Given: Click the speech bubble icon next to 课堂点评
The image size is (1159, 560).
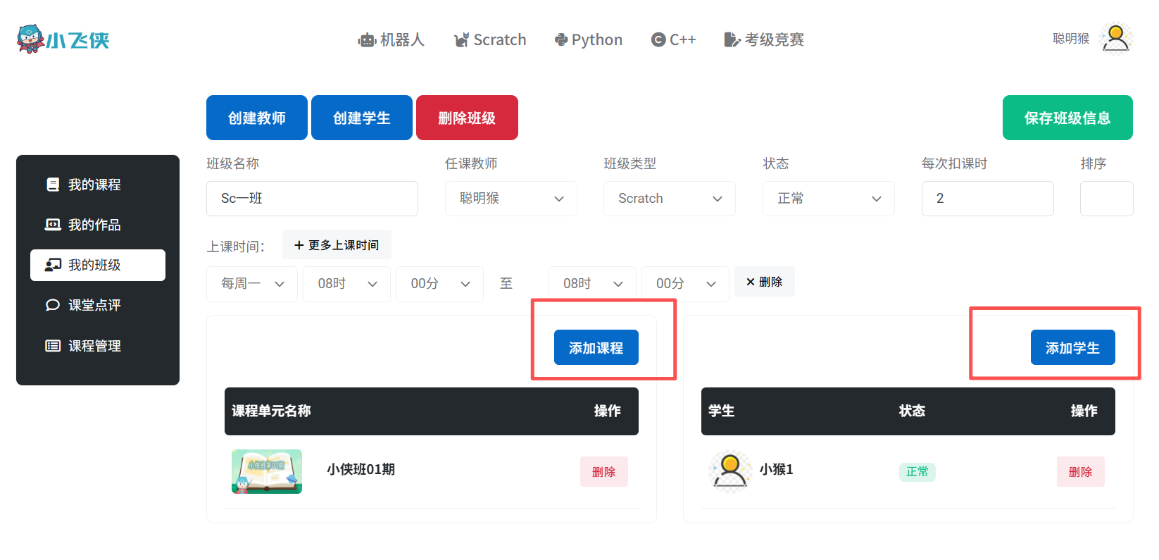Looking at the screenshot, I should coord(53,305).
